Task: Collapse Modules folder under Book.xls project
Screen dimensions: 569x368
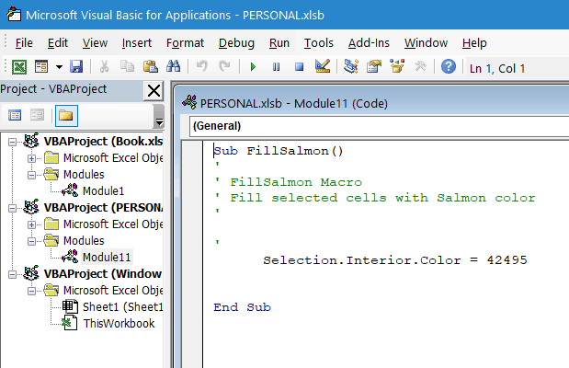Action: tap(31, 175)
